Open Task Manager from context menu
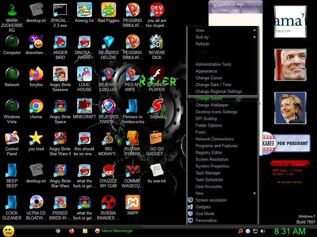The width and height of the screenshot is (317, 237). pyautogui.click(x=223, y=173)
